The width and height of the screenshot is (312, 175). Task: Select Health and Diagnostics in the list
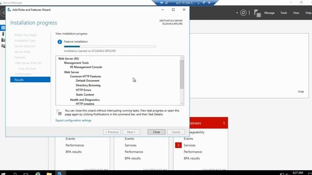pyautogui.click(x=85, y=100)
